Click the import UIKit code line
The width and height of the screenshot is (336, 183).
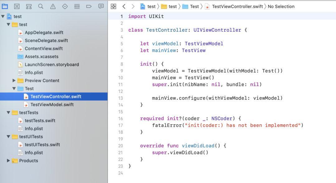point(146,16)
